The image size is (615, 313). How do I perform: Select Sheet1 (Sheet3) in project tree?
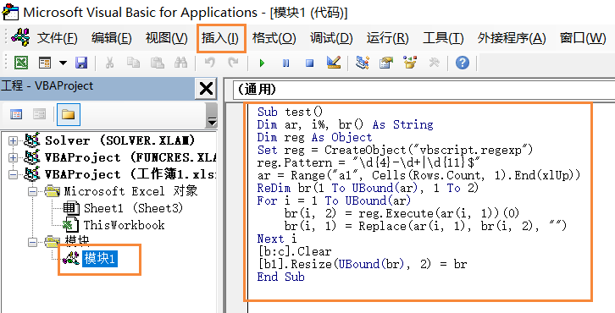(133, 208)
